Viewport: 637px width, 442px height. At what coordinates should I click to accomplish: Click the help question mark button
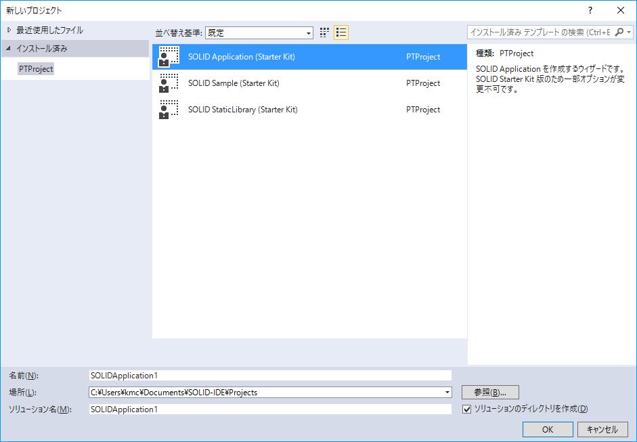coord(590,10)
